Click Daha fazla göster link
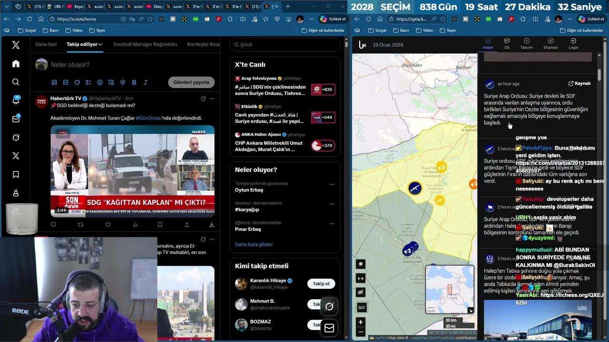 click(x=254, y=244)
